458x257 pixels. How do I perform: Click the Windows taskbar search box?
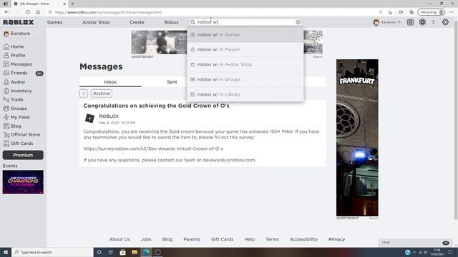(52, 252)
